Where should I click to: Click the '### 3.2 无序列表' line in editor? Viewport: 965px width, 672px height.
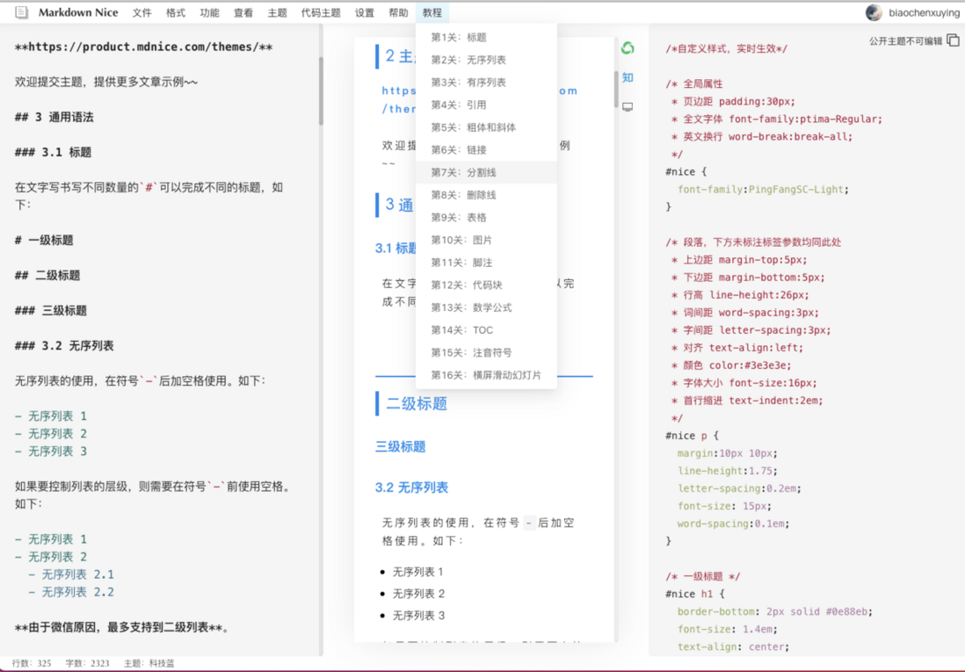(x=64, y=345)
